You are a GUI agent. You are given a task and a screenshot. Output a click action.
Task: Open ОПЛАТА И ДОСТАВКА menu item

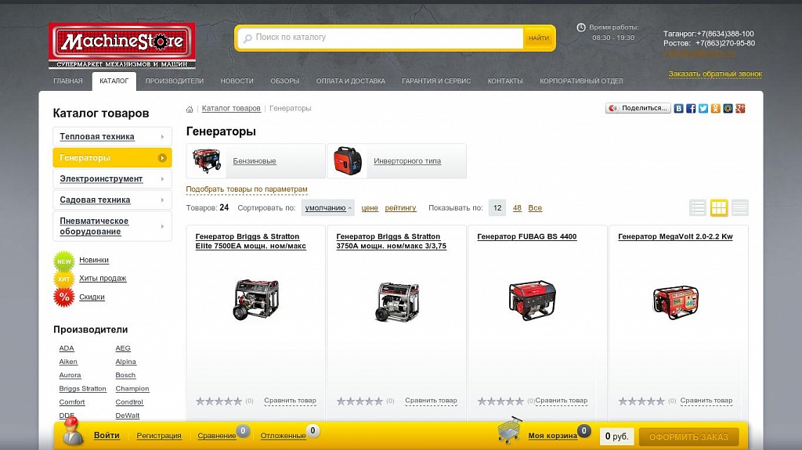coord(351,81)
